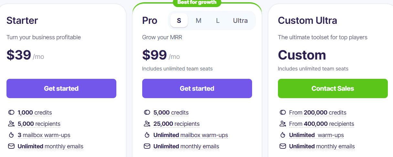The image size is (393, 157).
Task: Click the credits coin icon in Pro plan
Action: tap(147, 113)
